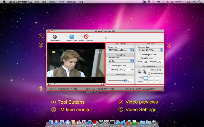Open Photo Booth in the dock
Image resolution: width=204 pixels, height=127 pixels.
95,122
